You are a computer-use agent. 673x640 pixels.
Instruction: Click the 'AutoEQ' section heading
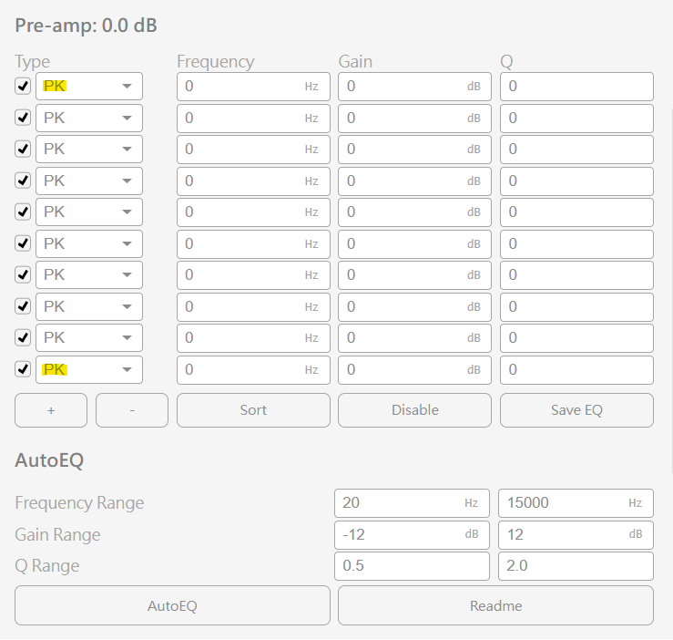[x=49, y=460]
